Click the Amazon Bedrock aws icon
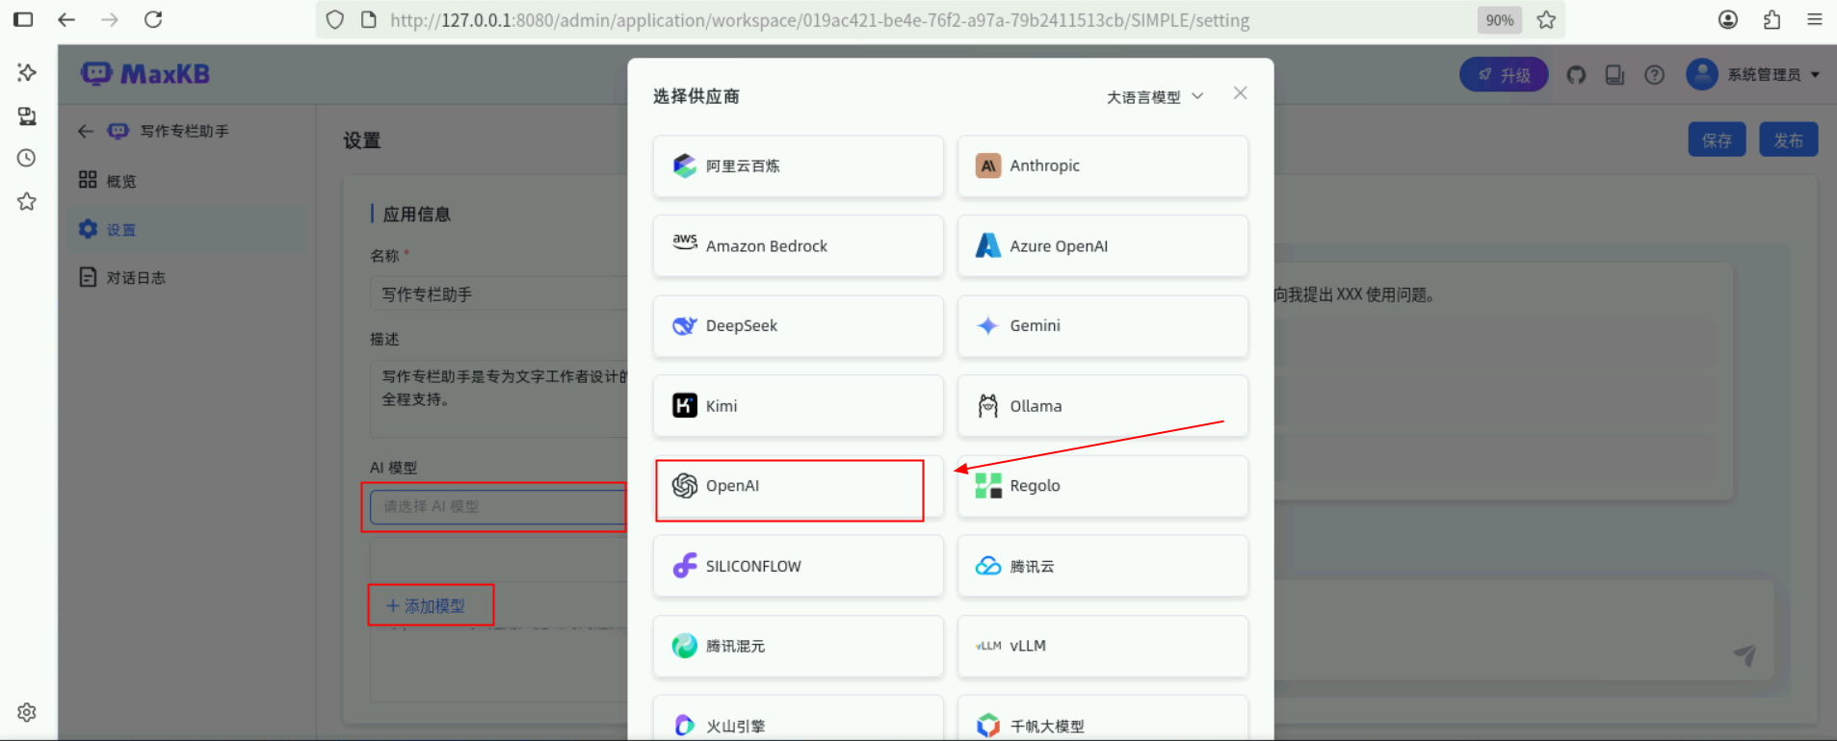1837x741 pixels. point(684,243)
